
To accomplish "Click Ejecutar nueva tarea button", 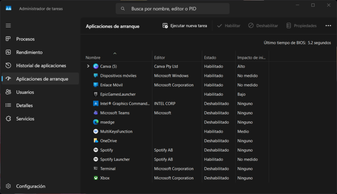I will (x=185, y=26).
